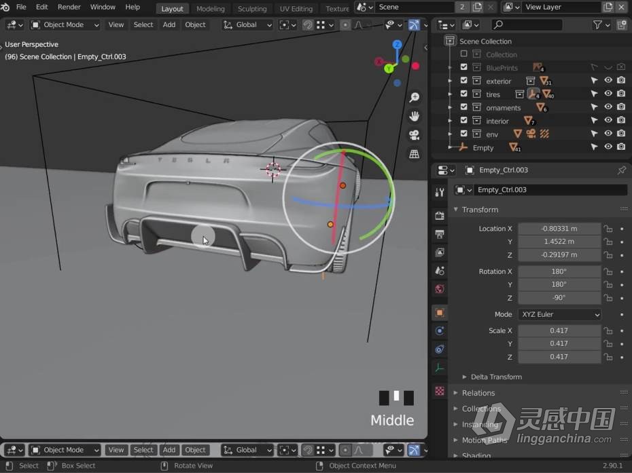This screenshot has height=473, width=632.
Task: Click the Z axis on navigation gizmo
Action: tap(397, 44)
